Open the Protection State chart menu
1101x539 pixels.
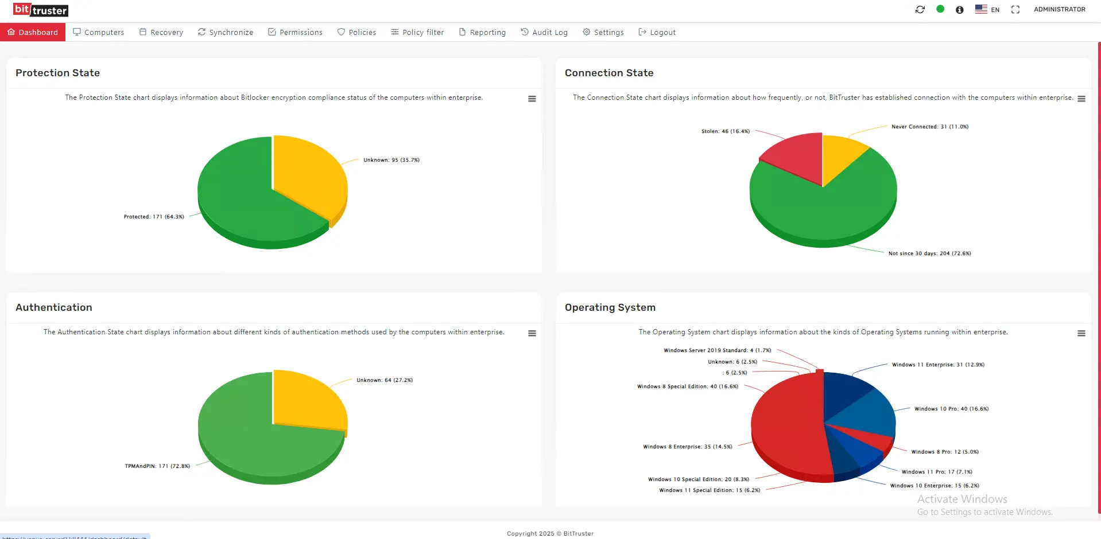(x=532, y=99)
